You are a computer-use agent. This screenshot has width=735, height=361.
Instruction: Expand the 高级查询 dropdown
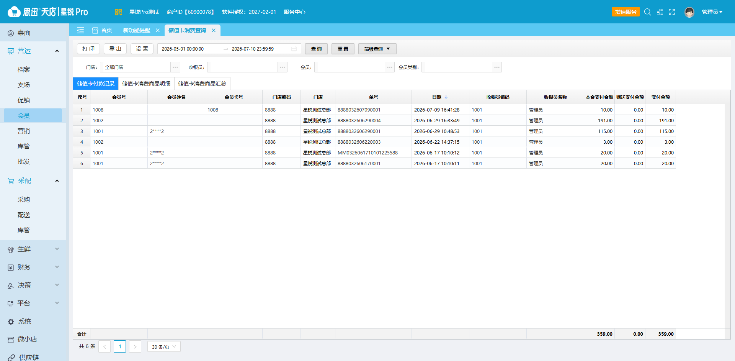coord(377,49)
